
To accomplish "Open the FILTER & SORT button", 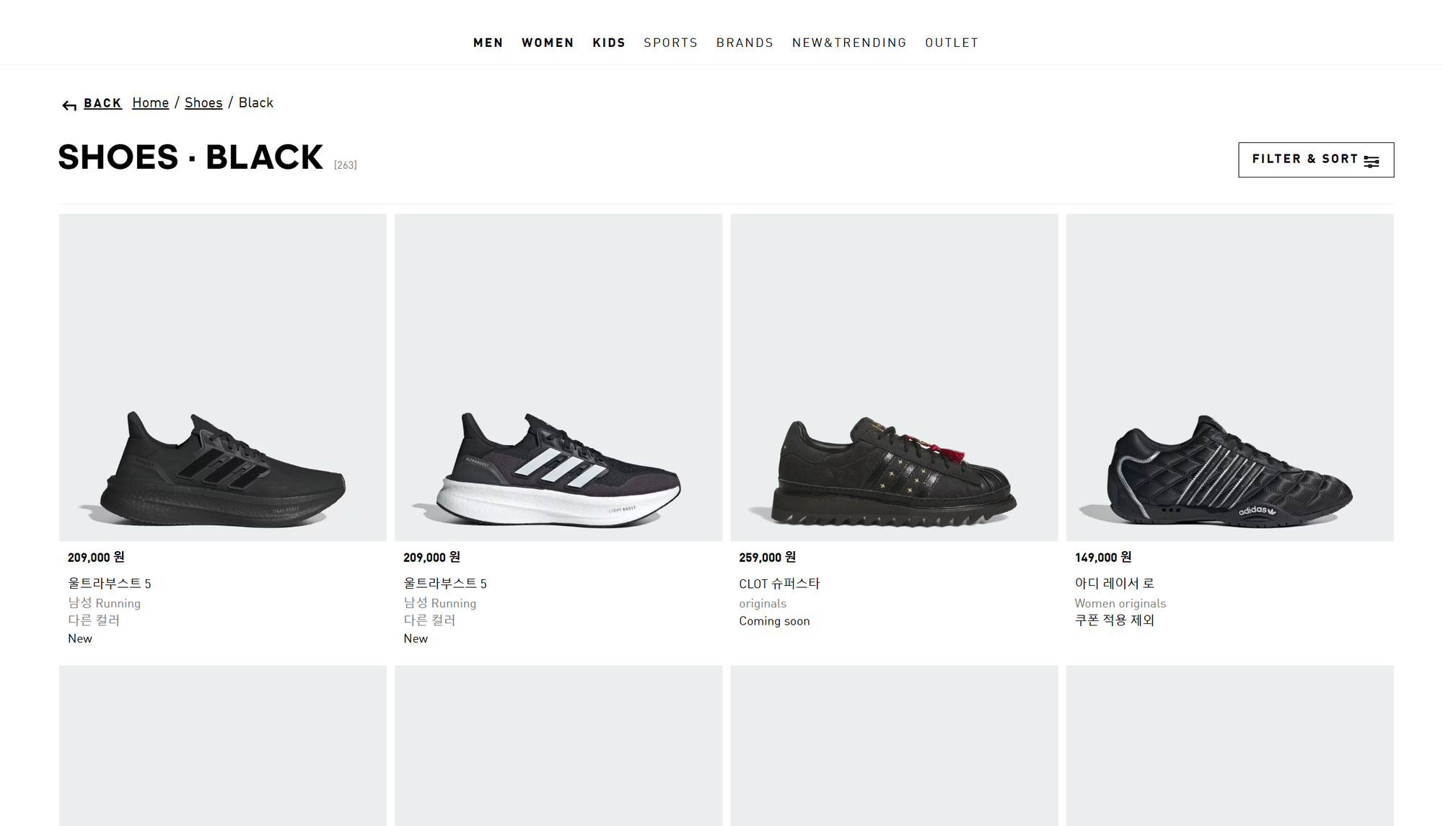I will pyautogui.click(x=1316, y=159).
